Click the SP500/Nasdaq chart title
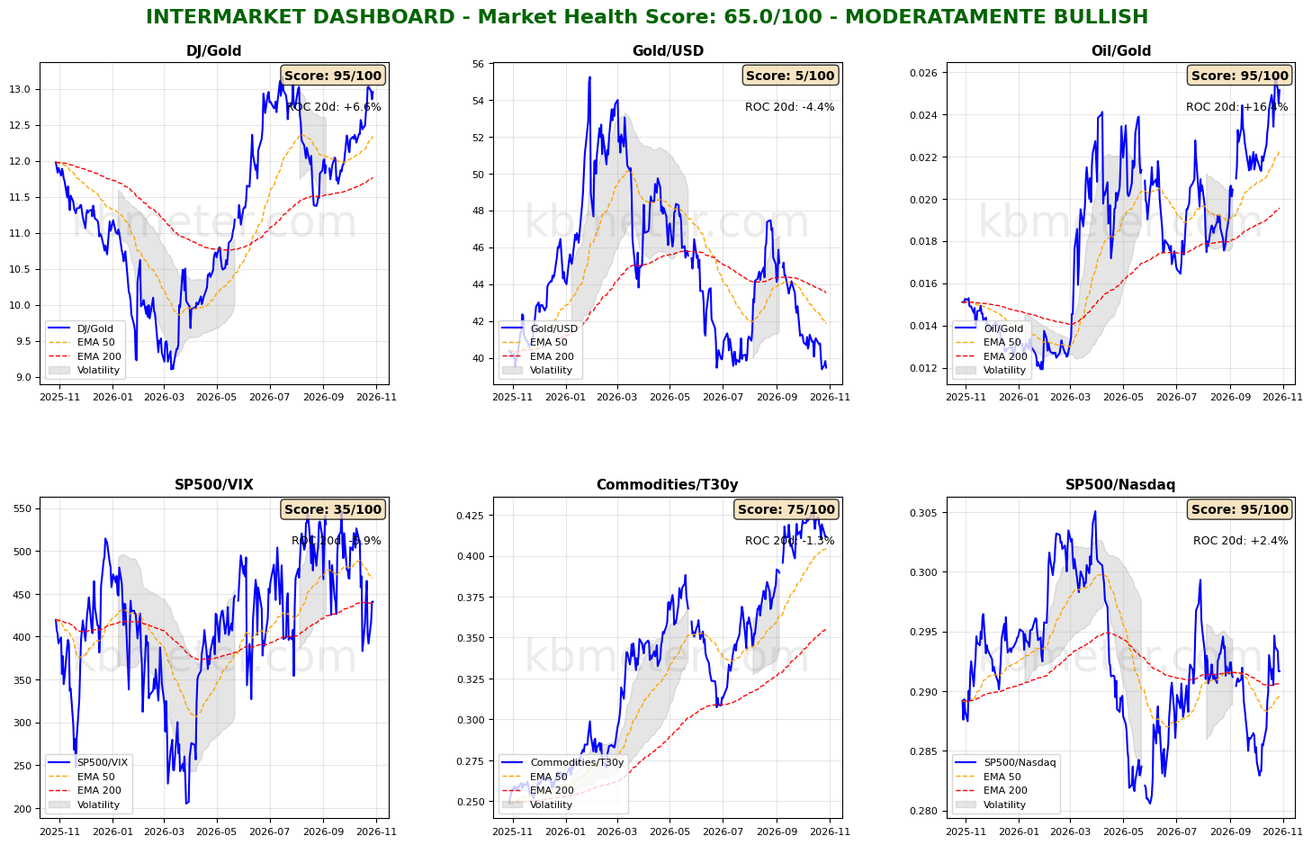 pos(1121,485)
